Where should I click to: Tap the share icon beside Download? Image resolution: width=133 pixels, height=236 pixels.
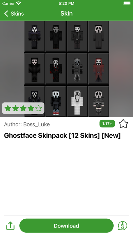tap(11, 225)
